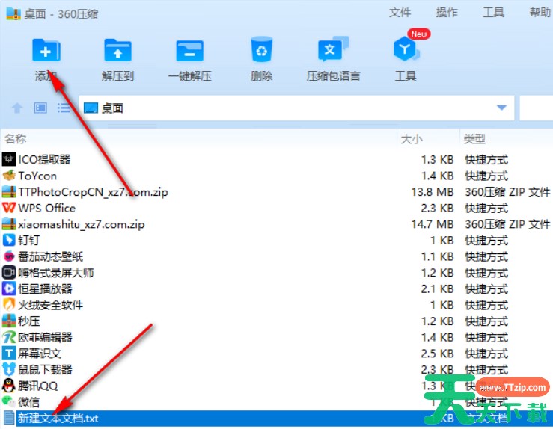Click the 删除 (Delete) trash icon
553x429 pixels.
(x=261, y=49)
